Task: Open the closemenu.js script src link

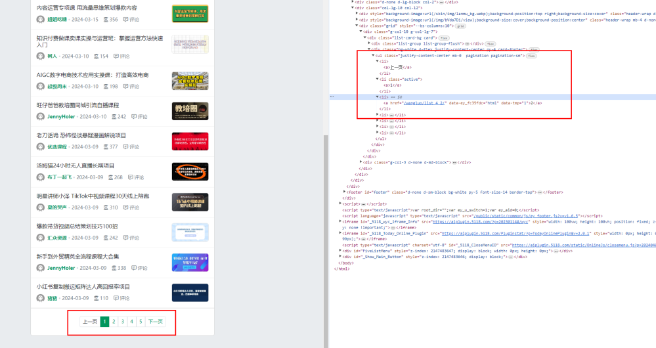Action: [584, 245]
